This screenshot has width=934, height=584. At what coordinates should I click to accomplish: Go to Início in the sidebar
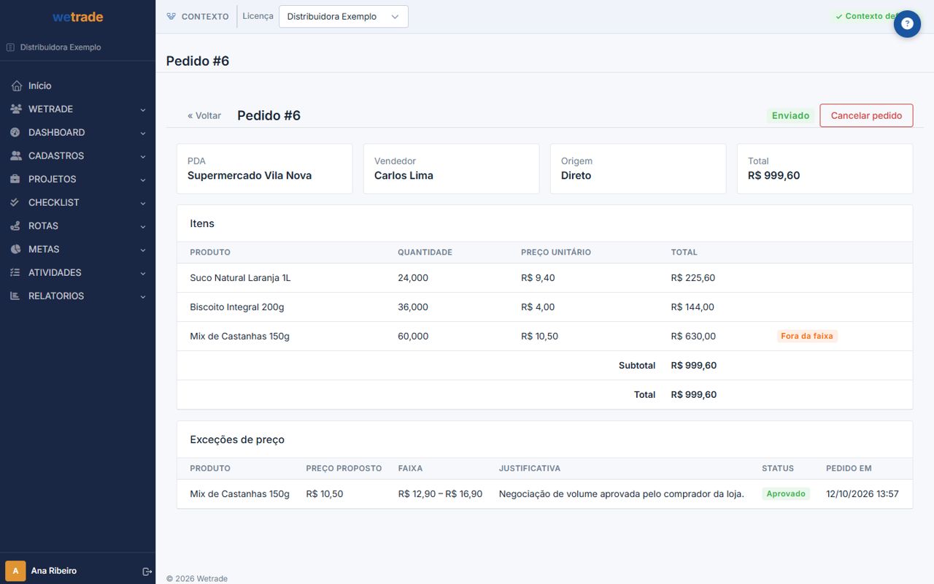pos(40,86)
